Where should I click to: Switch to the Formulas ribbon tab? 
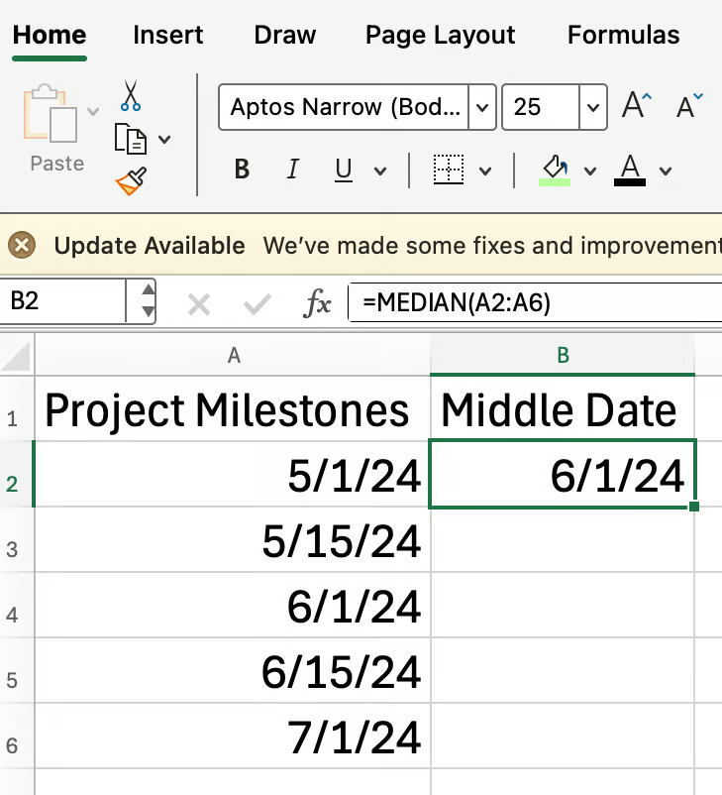coord(623,35)
